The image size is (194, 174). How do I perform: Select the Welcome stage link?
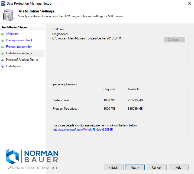point(12,34)
